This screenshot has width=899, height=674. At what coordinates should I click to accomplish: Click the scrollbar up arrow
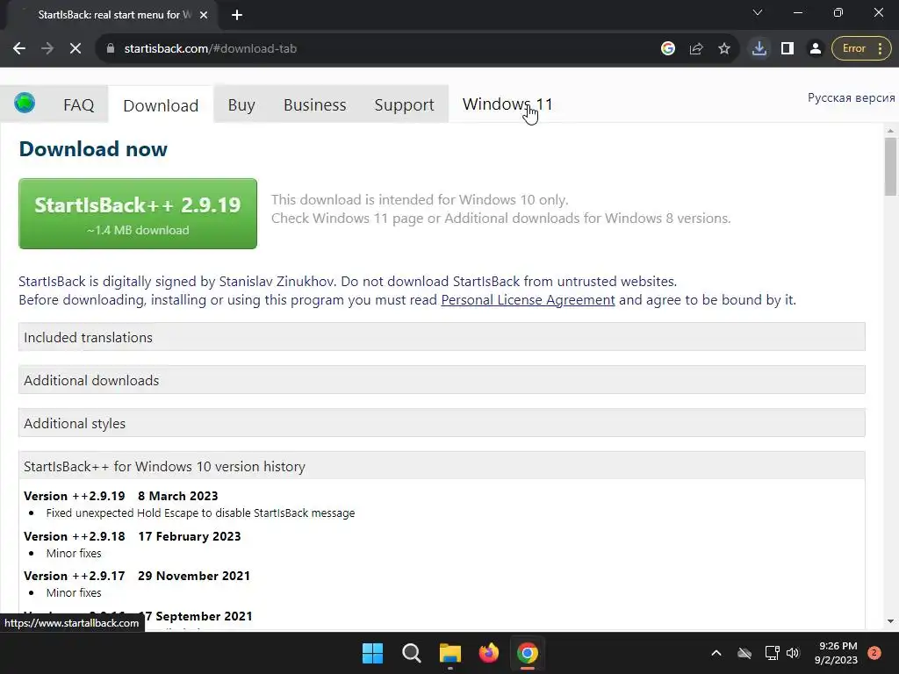[x=890, y=131]
